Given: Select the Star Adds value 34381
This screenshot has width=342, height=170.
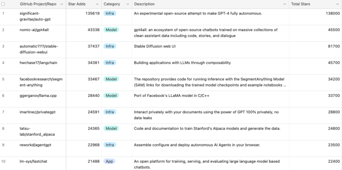Looking at the screenshot, I should point(94,63).
